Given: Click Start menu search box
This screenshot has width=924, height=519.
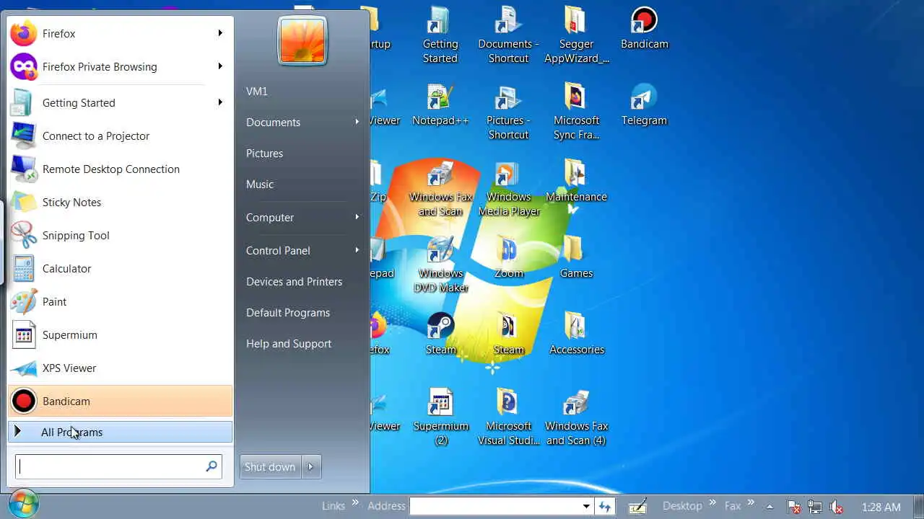Looking at the screenshot, I should [118, 466].
